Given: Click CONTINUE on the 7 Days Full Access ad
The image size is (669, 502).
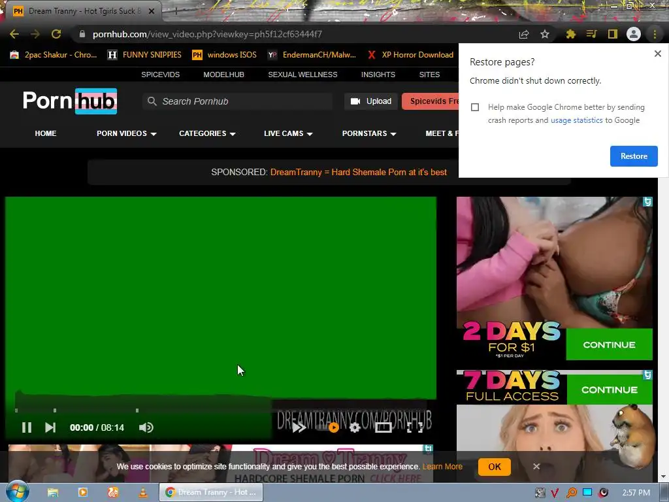Looking at the screenshot, I should click(610, 390).
